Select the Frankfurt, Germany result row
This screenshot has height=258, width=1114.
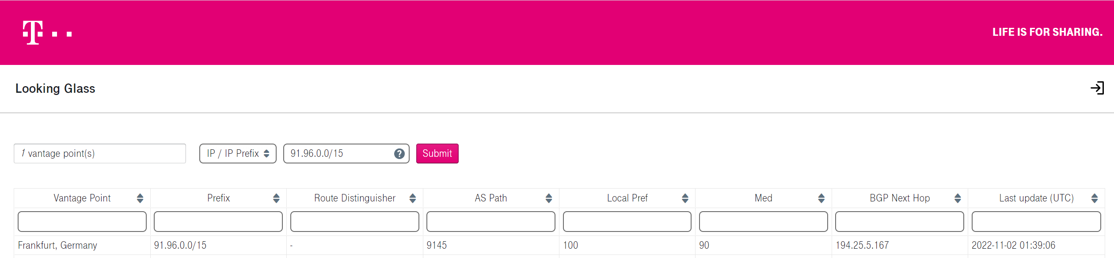[x=559, y=245]
